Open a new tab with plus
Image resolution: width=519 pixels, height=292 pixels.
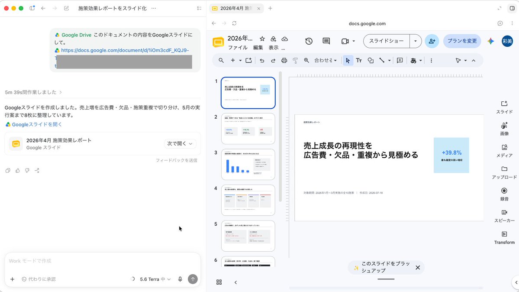pos(270,8)
